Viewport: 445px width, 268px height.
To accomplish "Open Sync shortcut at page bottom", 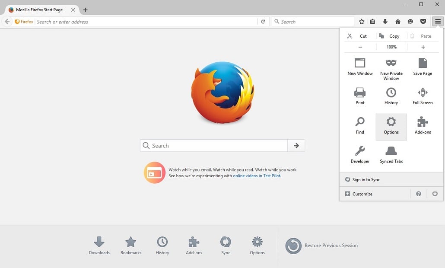I will (226, 246).
